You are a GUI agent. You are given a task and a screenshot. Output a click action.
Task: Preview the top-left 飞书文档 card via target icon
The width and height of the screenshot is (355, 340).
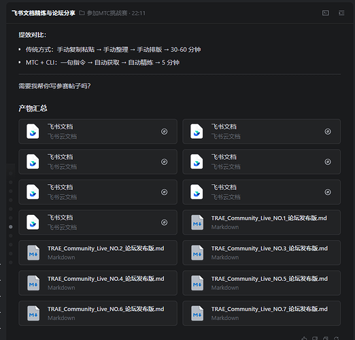[165, 131]
